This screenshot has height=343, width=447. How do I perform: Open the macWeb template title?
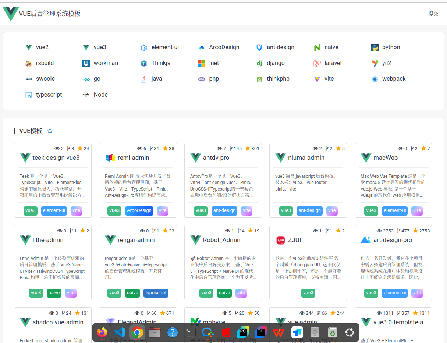pyautogui.click(x=386, y=158)
